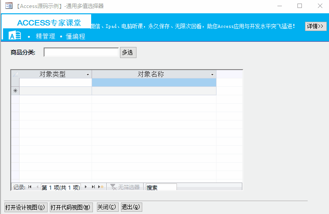
Task: Select the first row's 对象类型 cell
Action: tap(56, 82)
